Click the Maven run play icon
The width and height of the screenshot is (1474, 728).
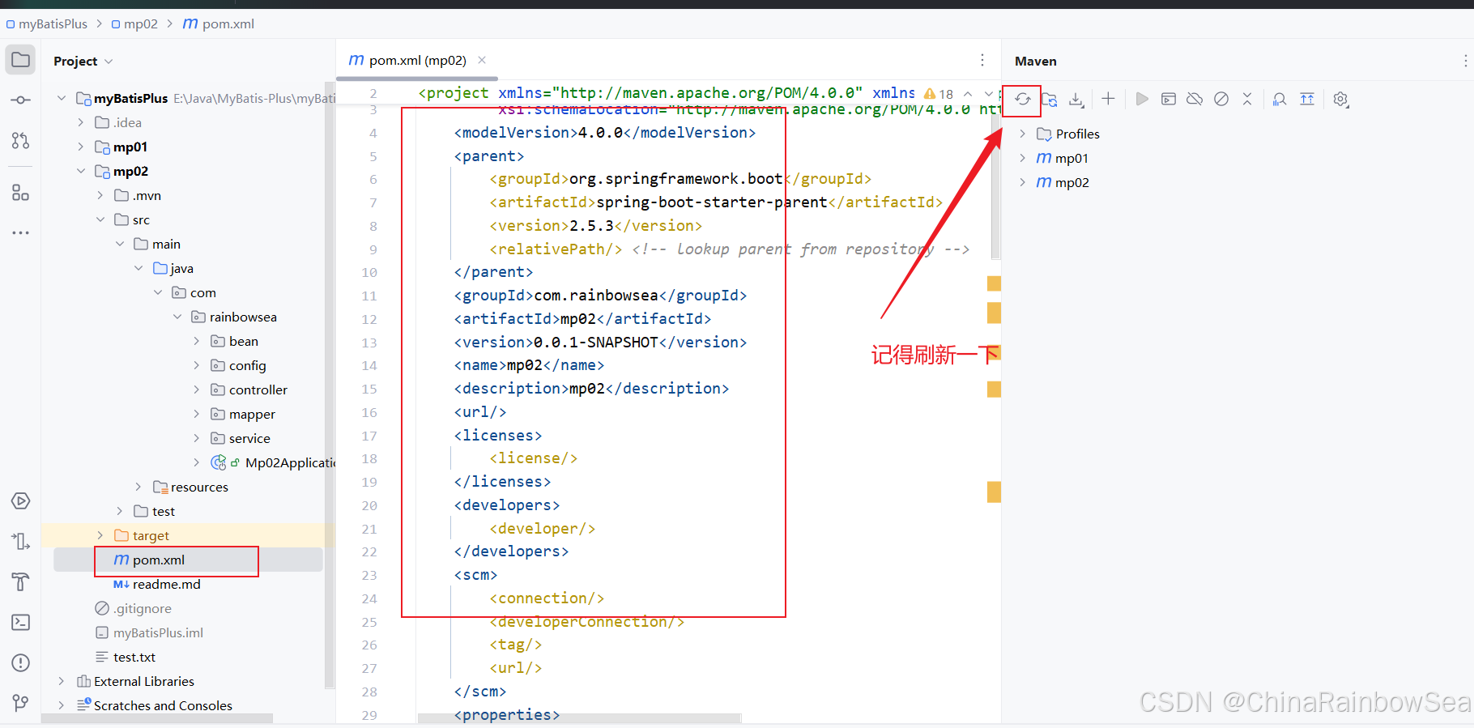[1142, 99]
